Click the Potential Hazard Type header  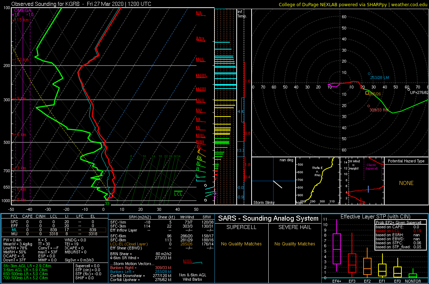406,161
